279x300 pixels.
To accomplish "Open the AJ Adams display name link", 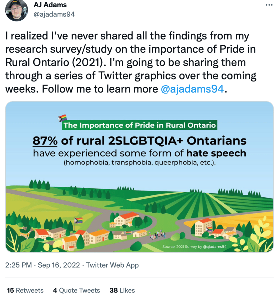I will click(x=50, y=5).
